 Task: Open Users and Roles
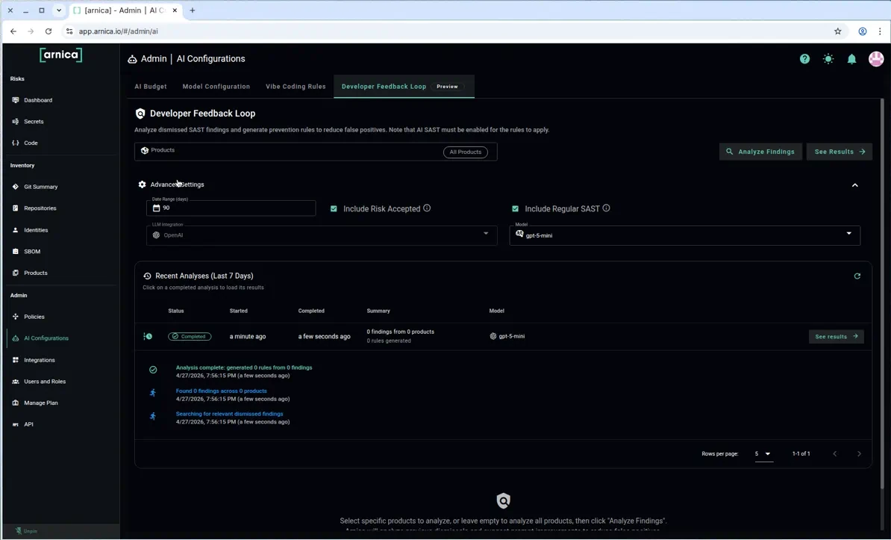click(44, 382)
